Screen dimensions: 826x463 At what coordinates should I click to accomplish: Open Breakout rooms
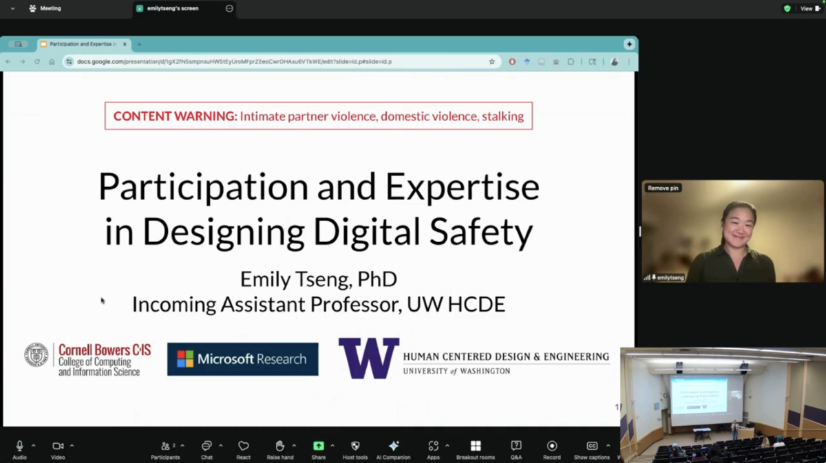tap(475, 446)
